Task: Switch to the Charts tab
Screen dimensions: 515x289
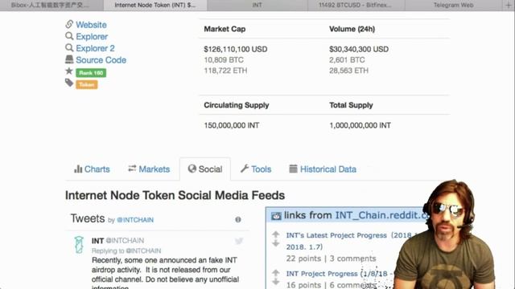Action: point(92,169)
